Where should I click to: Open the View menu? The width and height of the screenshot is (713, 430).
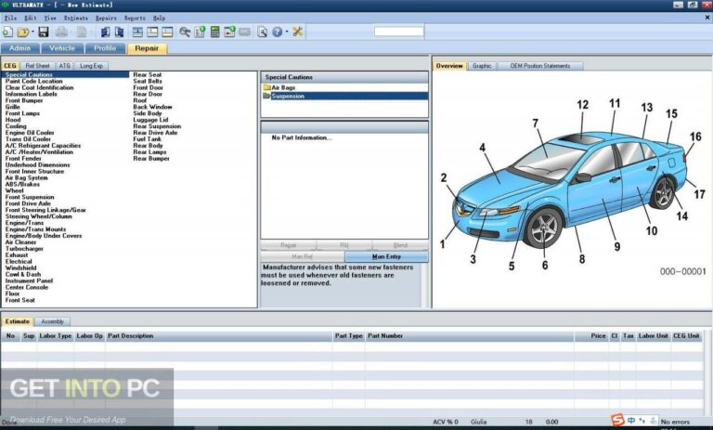pos(50,19)
